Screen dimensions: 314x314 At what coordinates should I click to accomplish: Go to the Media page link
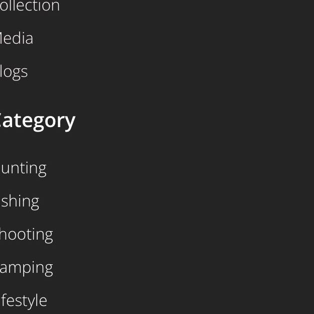17,39
